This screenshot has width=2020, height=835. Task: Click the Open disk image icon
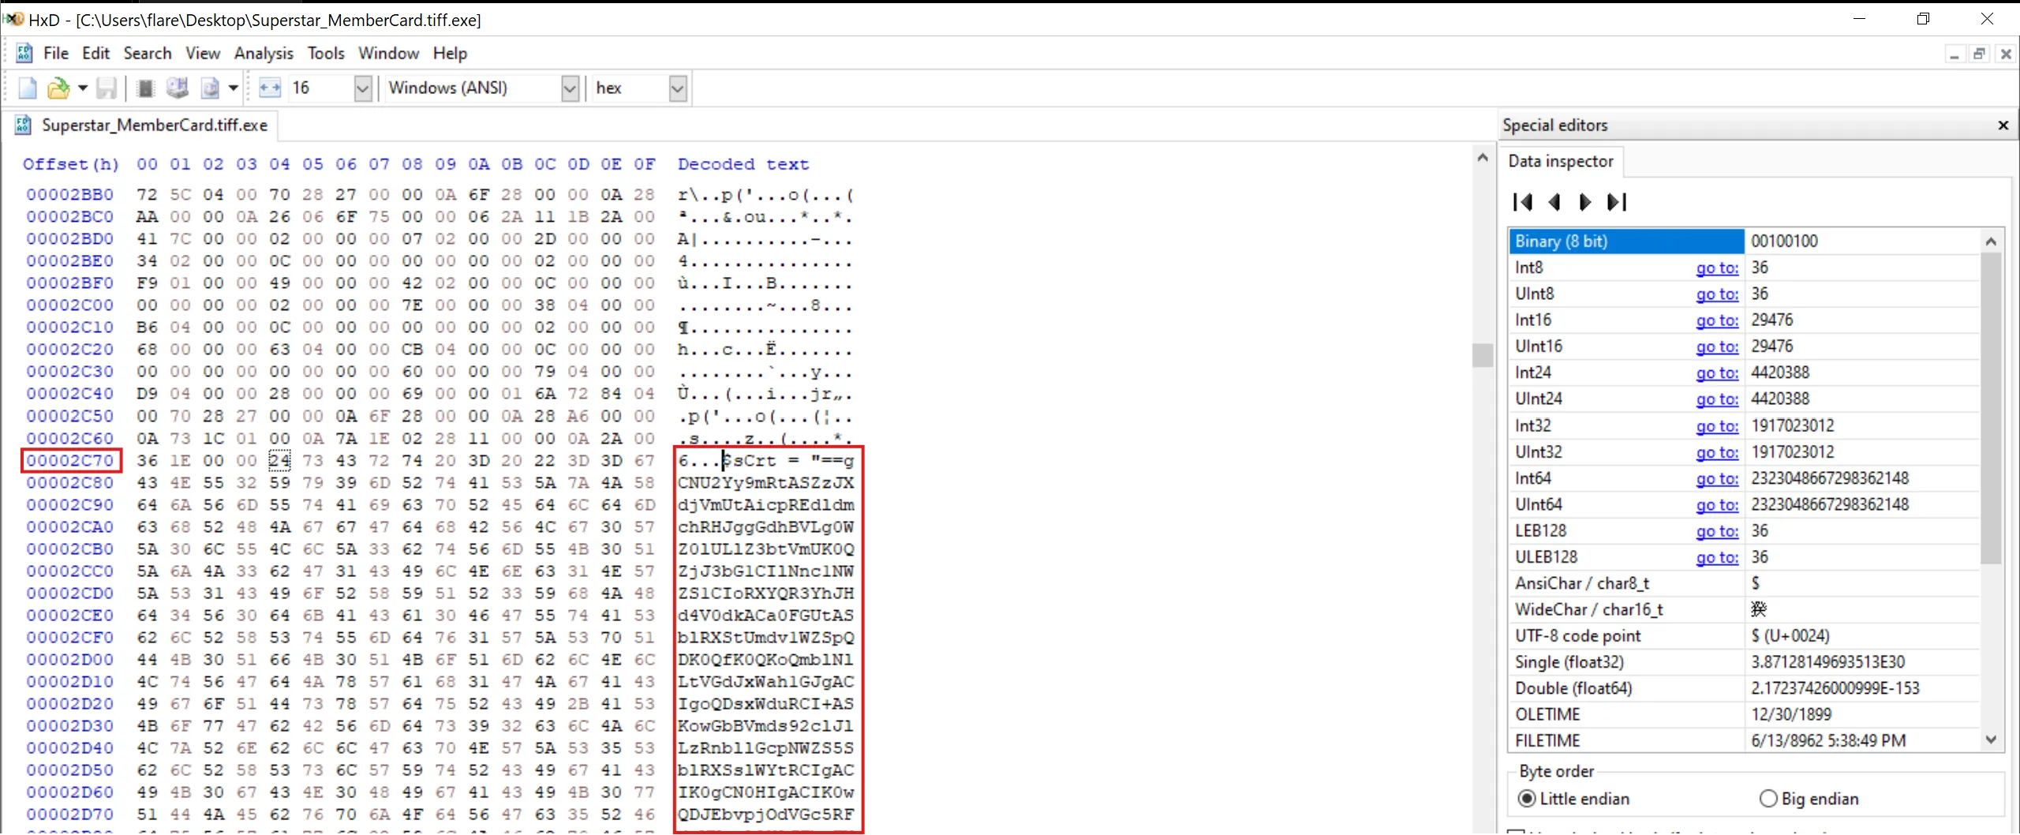click(x=210, y=88)
